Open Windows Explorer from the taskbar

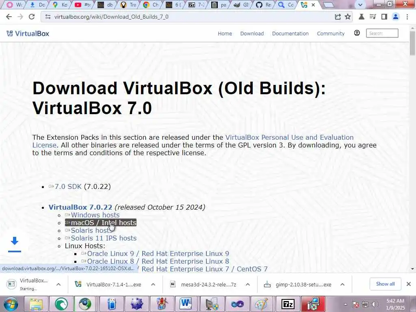click(x=36, y=304)
